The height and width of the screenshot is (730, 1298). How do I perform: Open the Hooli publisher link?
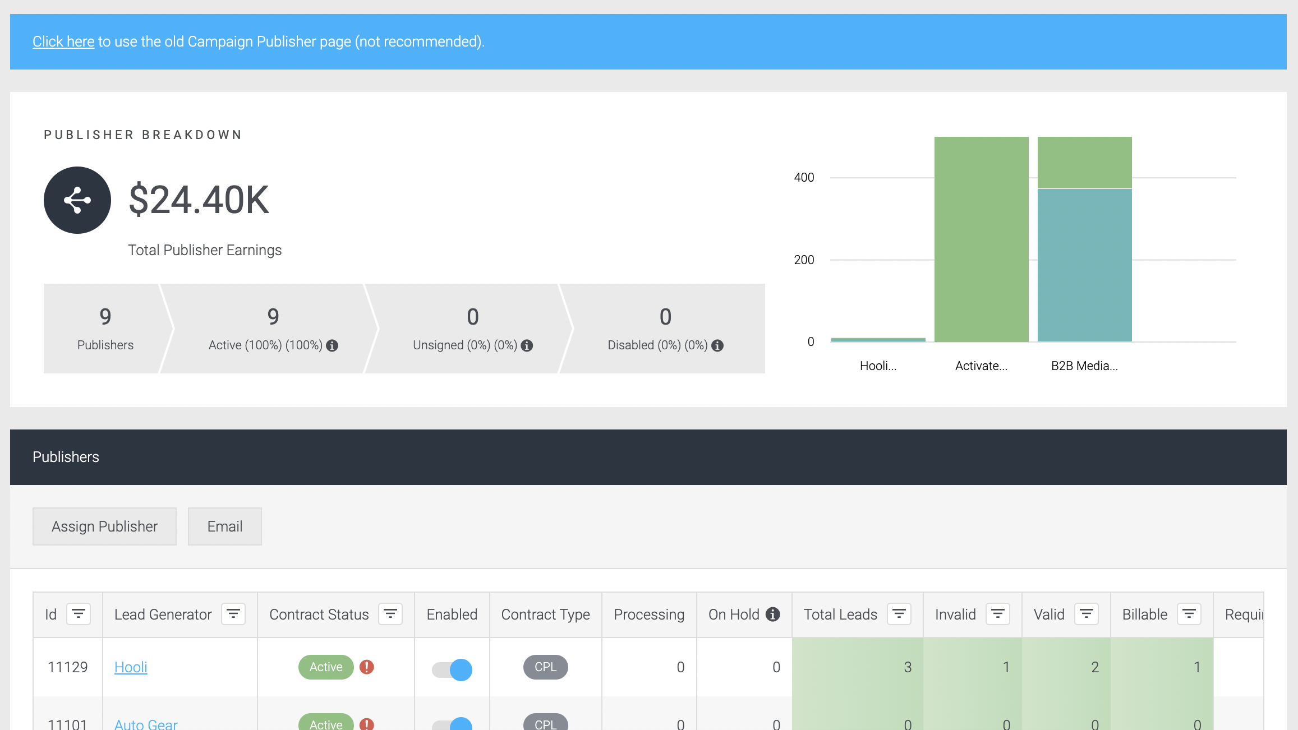pos(131,667)
